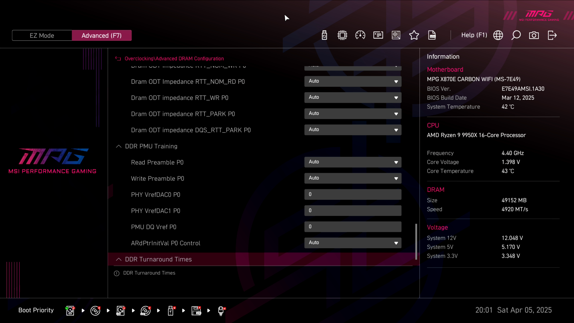574x323 pixels.
Task: Click the exit door icon
Action: [x=552, y=35]
